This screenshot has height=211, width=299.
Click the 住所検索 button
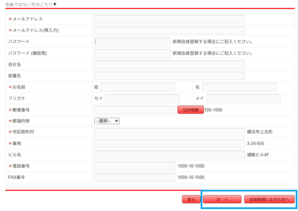(x=190, y=110)
